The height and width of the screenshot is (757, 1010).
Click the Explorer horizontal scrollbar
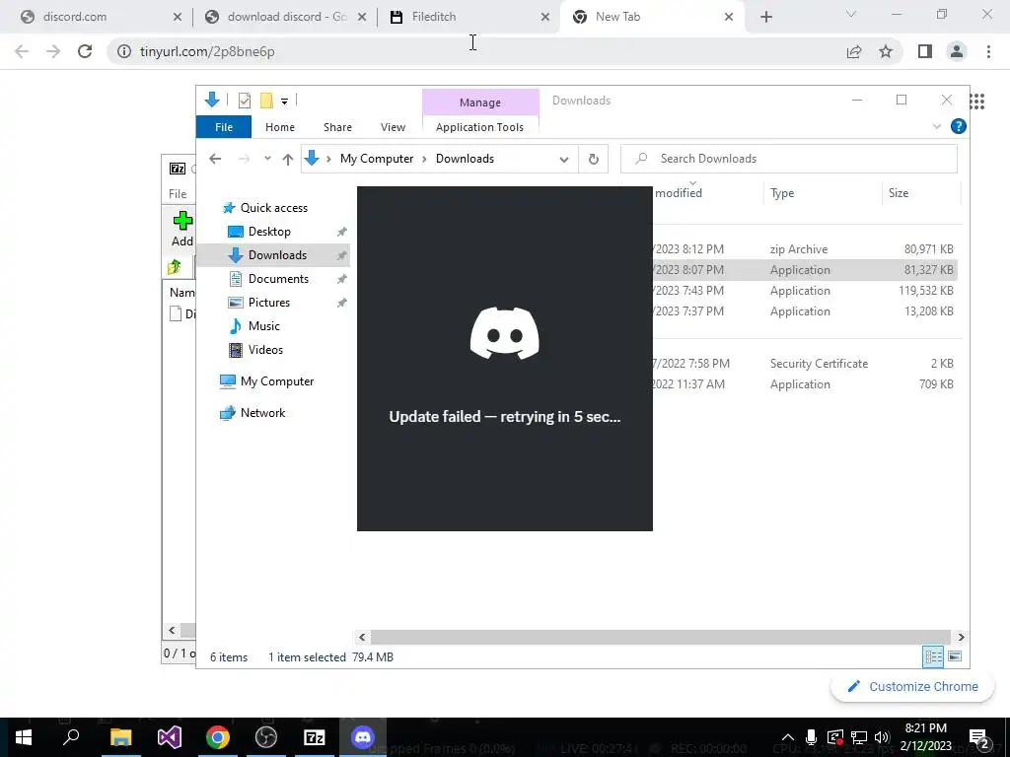[x=661, y=637]
